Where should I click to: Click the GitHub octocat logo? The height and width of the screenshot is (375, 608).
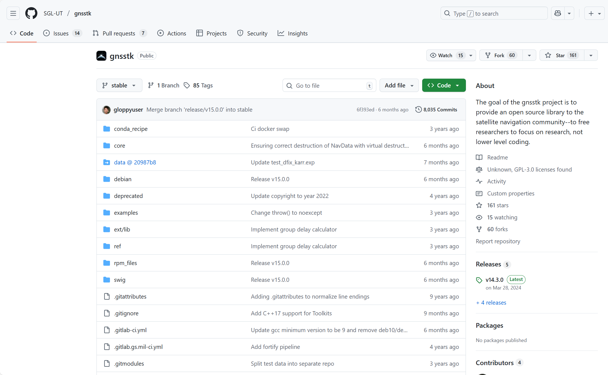[31, 13]
